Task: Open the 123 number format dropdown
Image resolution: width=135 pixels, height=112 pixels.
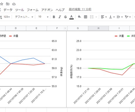Action: click(x=7, y=17)
